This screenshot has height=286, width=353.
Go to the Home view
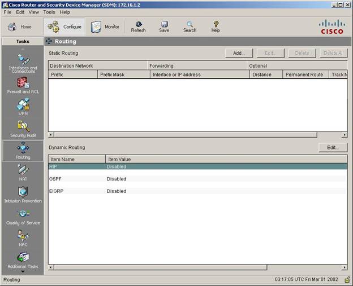19,27
